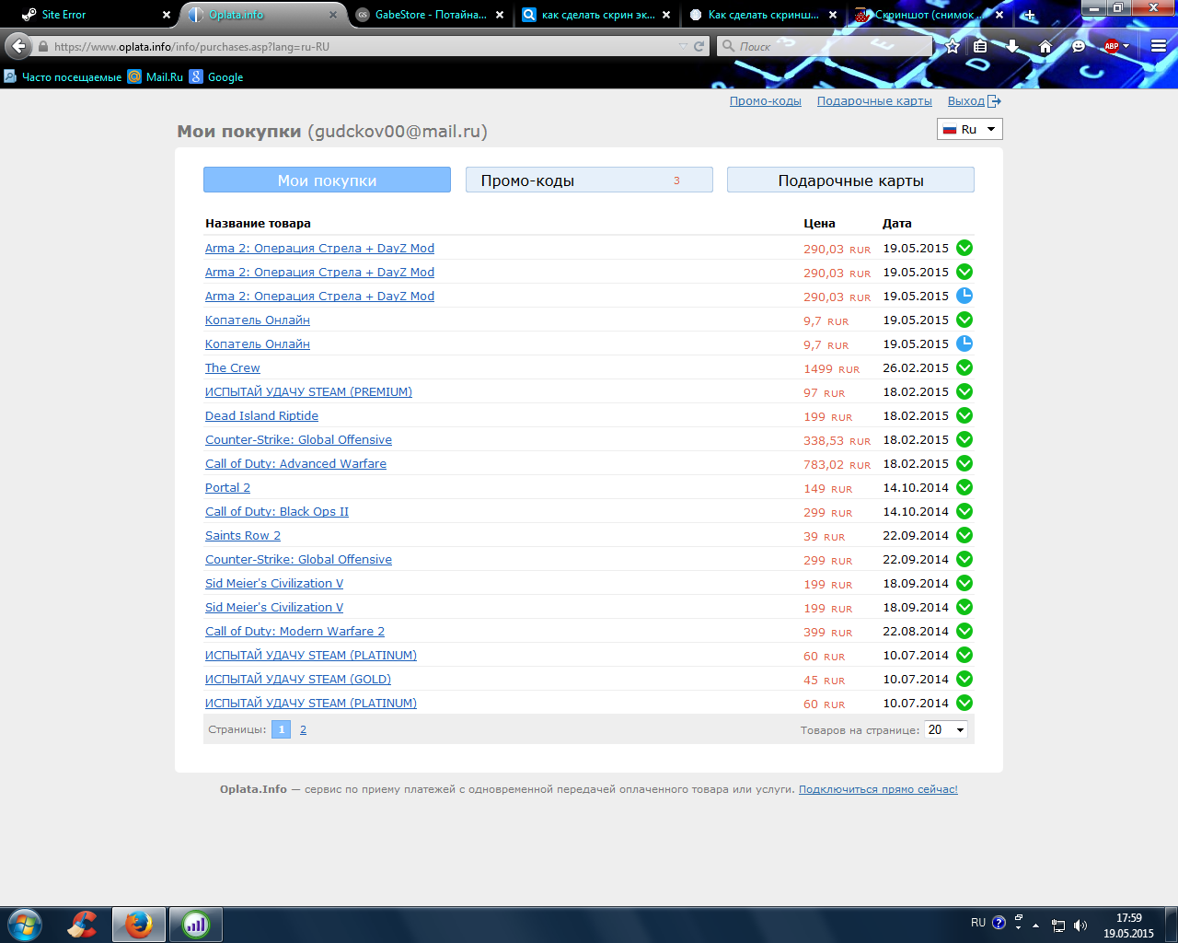Open the downloads arrow icon
Image resolution: width=1178 pixels, height=943 pixels.
tap(1012, 46)
